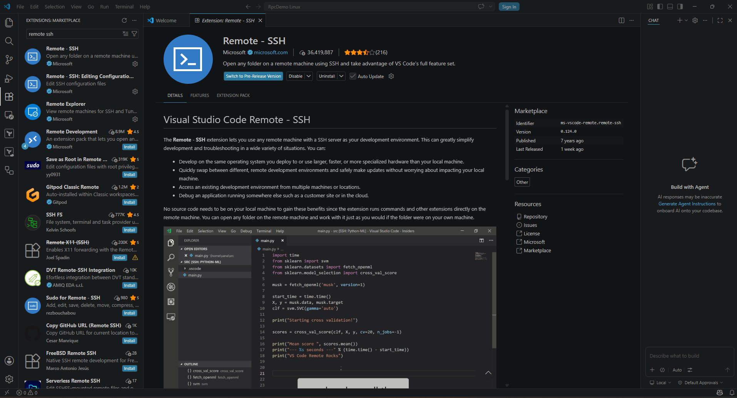Image resolution: width=737 pixels, height=398 pixels.
Task: Go back using the title bar arrow
Action: 248,7
